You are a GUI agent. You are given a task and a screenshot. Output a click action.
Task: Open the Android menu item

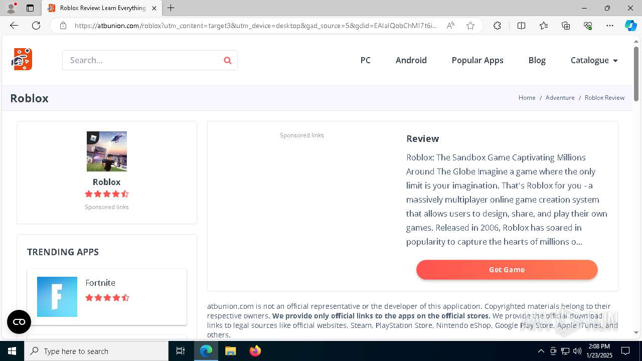pyautogui.click(x=411, y=60)
